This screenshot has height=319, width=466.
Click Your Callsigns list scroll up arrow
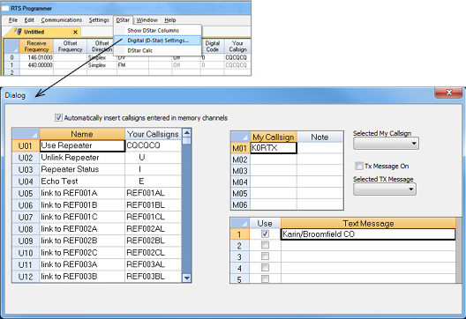(x=186, y=133)
